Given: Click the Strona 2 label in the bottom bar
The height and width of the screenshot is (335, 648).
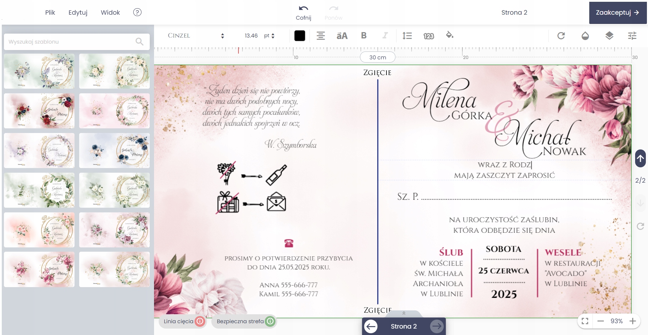Looking at the screenshot, I should 404,326.
